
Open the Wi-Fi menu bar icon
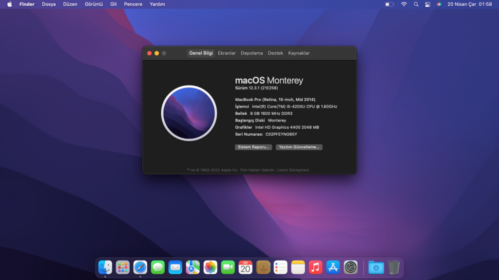click(x=404, y=4)
